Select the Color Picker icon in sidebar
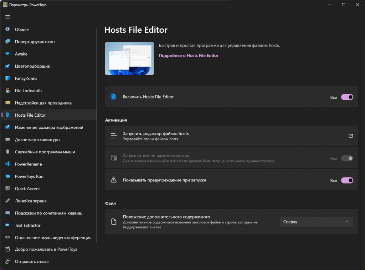Image resolution: width=365 pixels, height=270 pixels. point(8,66)
